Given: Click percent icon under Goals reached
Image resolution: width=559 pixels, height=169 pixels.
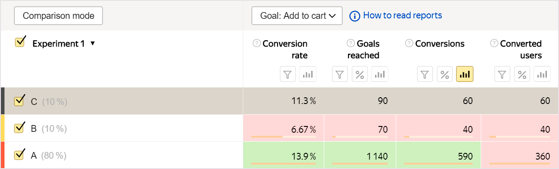Looking at the screenshot, I should (360, 74).
